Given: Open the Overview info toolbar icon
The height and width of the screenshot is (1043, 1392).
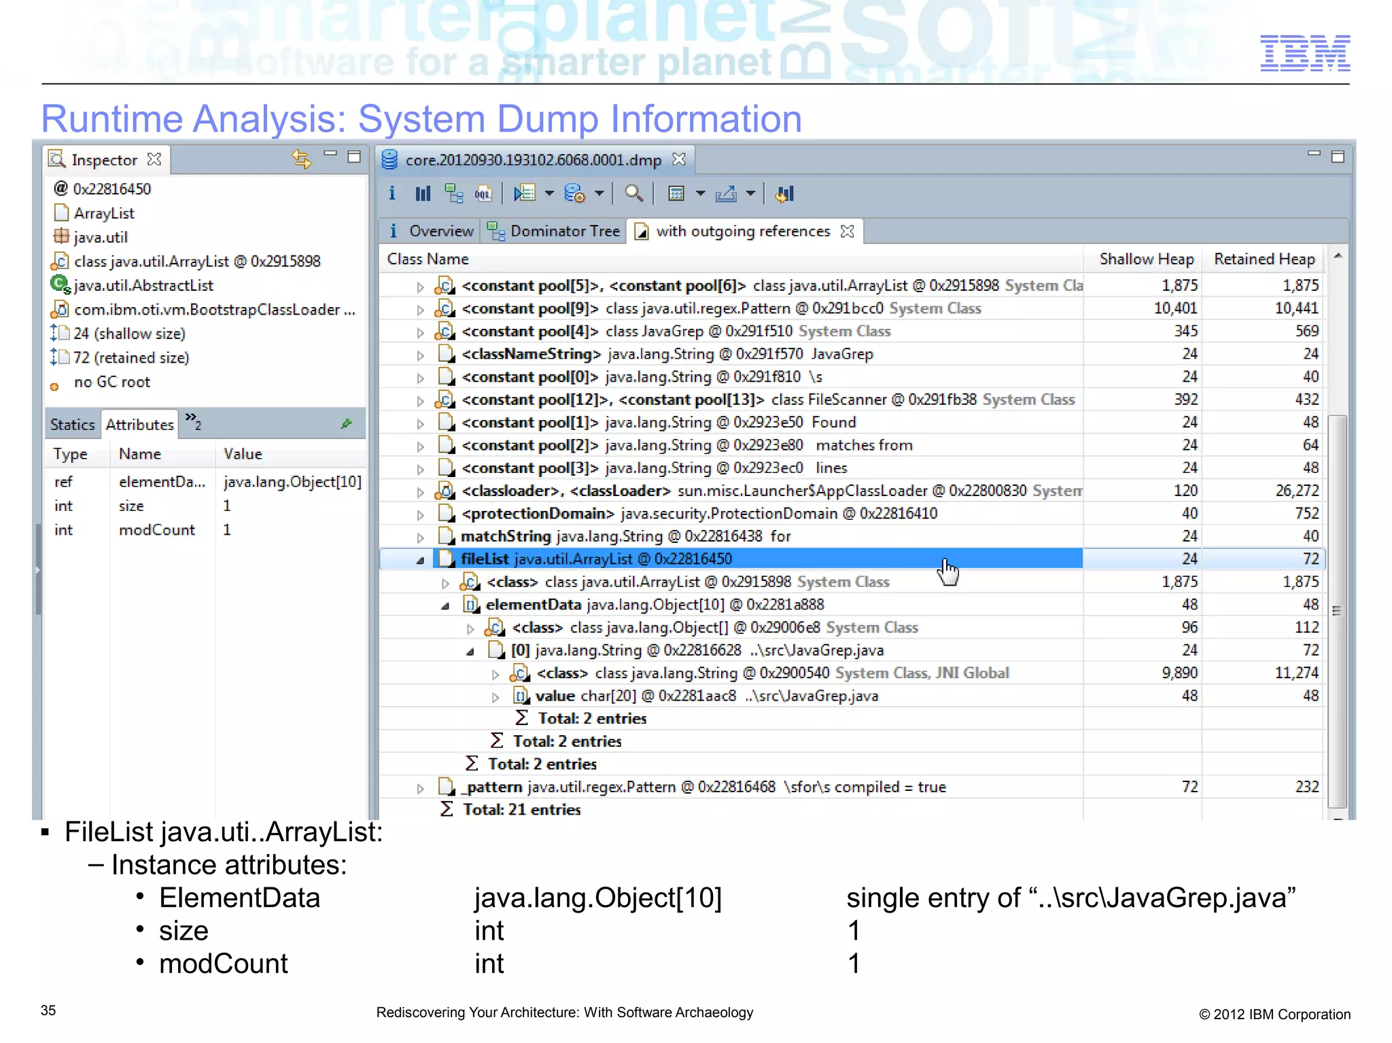Looking at the screenshot, I should (x=392, y=194).
